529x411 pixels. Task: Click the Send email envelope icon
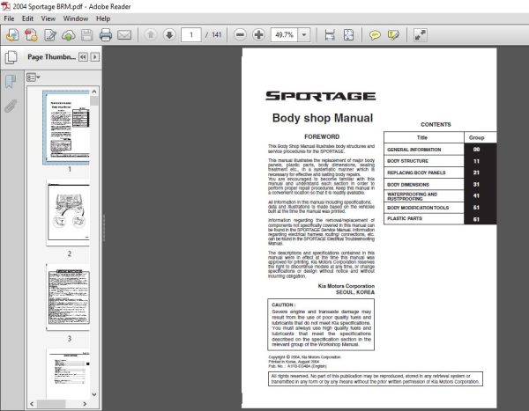[x=124, y=34]
